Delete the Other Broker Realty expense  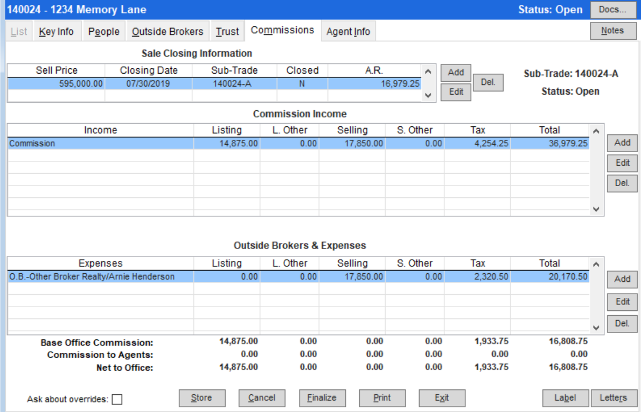point(622,323)
